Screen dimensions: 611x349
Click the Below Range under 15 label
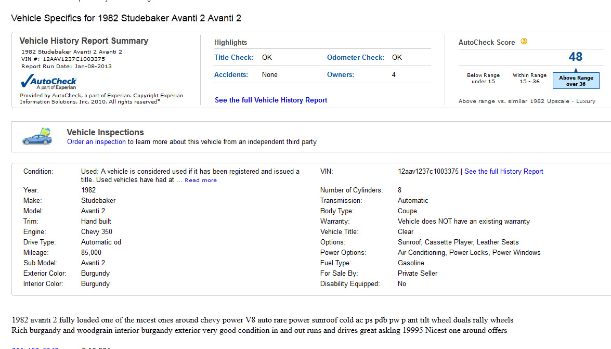(x=483, y=79)
